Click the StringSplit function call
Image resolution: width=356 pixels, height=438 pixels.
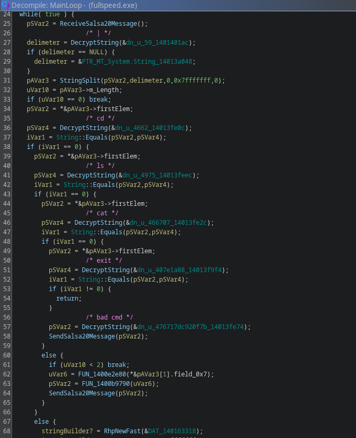pos(80,81)
